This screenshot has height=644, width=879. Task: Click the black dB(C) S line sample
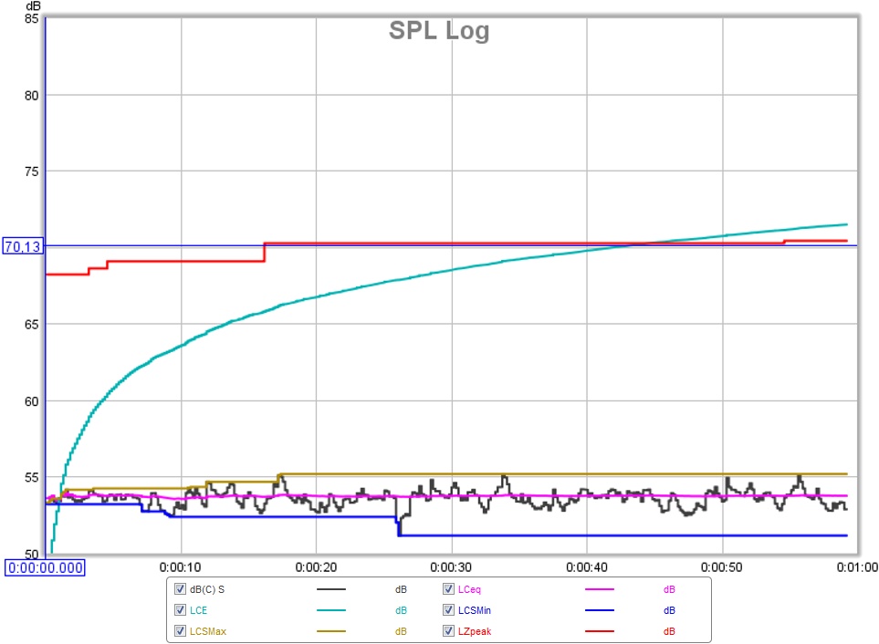pos(330,589)
